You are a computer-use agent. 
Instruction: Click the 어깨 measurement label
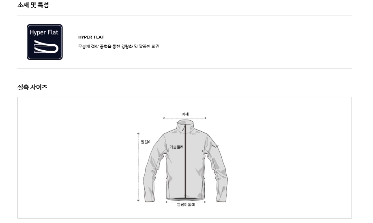click(185, 114)
